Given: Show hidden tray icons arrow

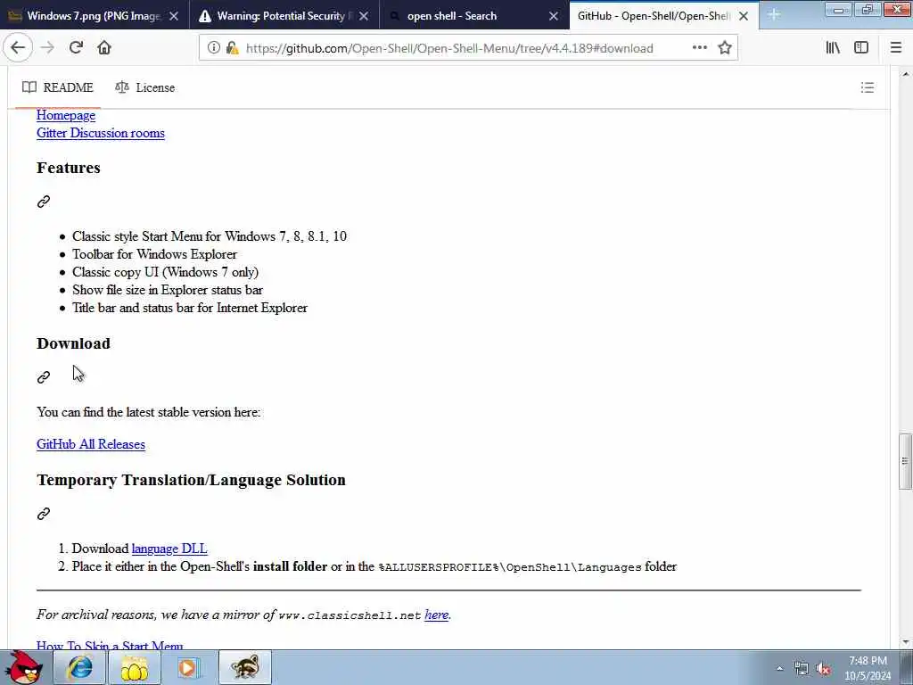Looking at the screenshot, I should (779, 669).
